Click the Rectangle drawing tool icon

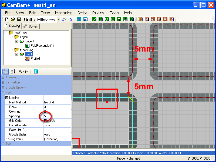coord(113,19)
